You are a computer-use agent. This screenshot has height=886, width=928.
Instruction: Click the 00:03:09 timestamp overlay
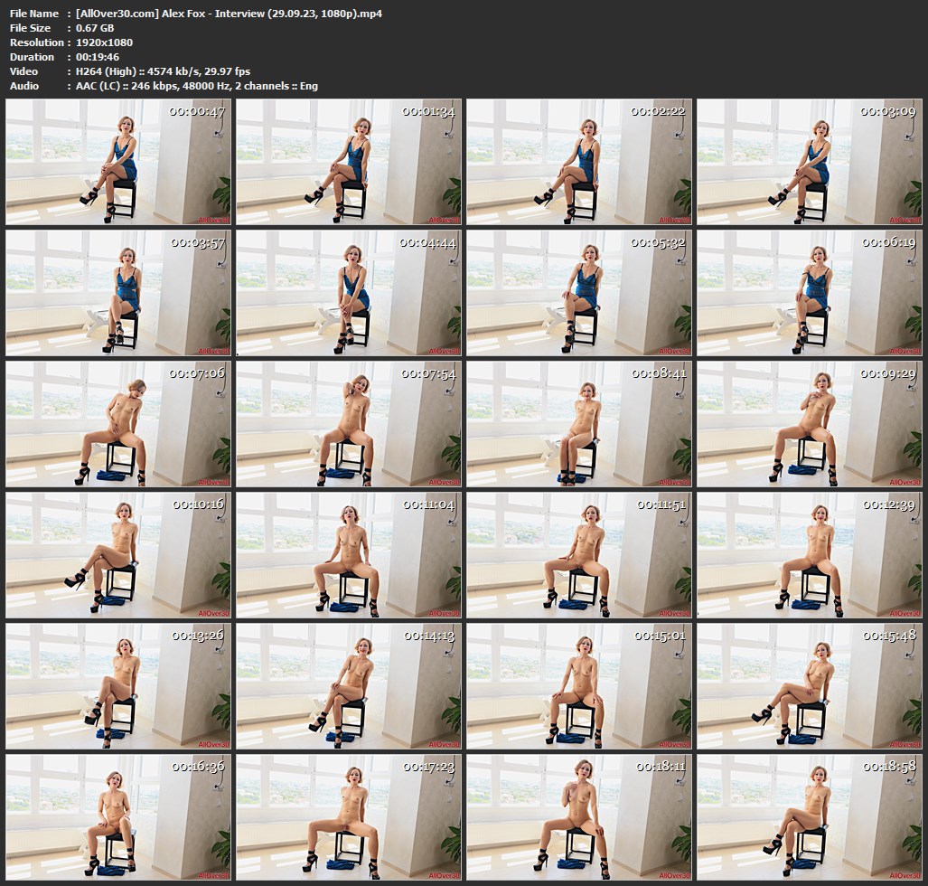point(887,112)
